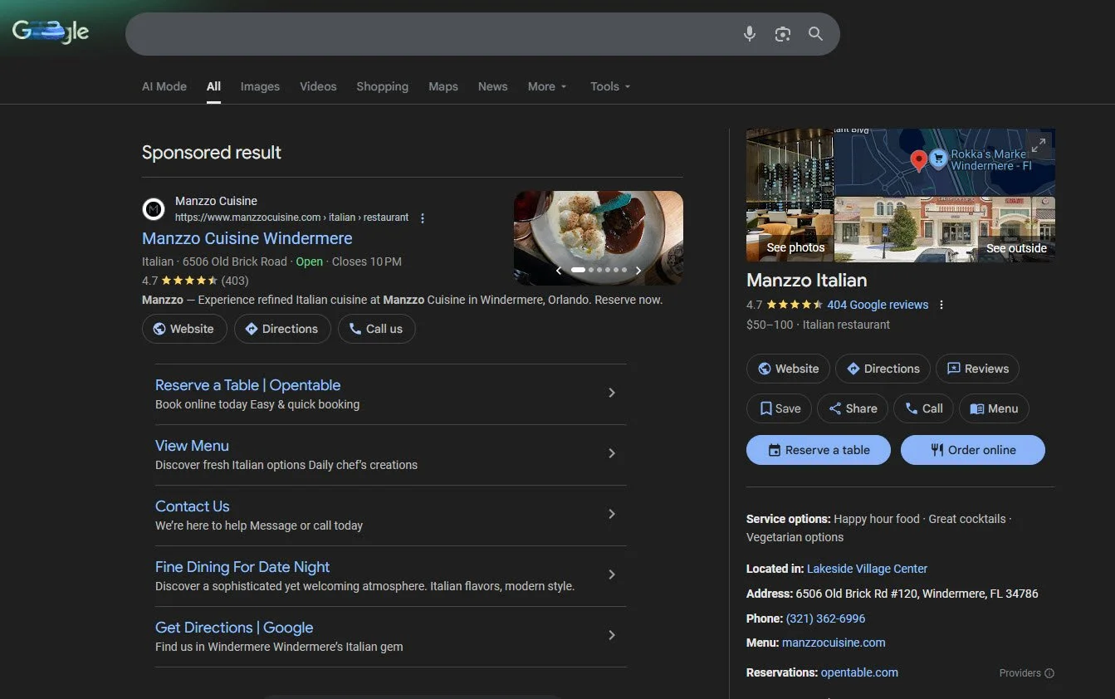This screenshot has height=699, width=1115.
Task: Click the sponsored result food thumbnail
Action: click(599, 238)
